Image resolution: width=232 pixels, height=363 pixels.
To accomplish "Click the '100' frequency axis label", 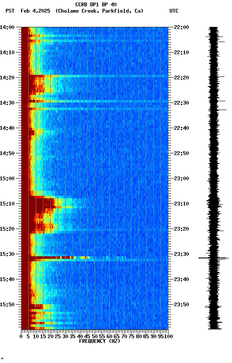I will tap(169, 337).
